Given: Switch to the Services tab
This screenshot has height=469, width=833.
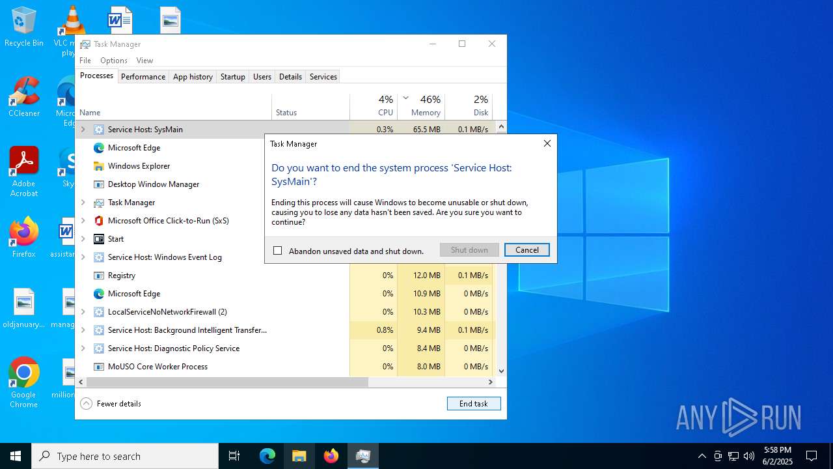Looking at the screenshot, I should (x=323, y=77).
